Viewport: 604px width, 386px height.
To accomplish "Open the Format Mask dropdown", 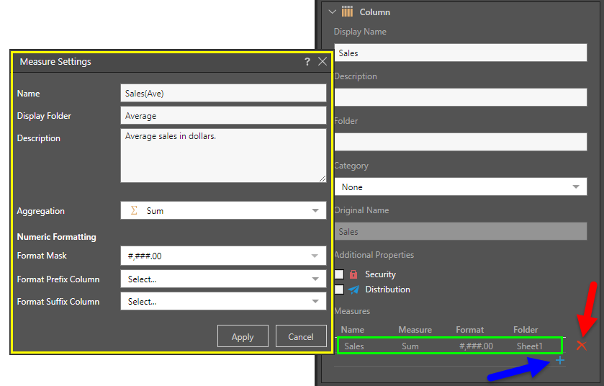I will pyautogui.click(x=223, y=256).
